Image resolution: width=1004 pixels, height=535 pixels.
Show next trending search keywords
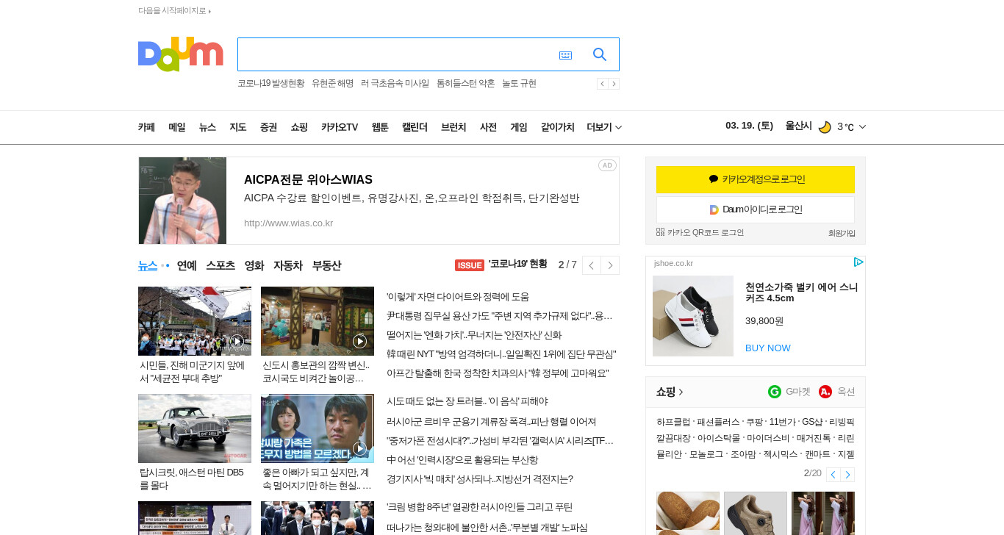click(614, 84)
